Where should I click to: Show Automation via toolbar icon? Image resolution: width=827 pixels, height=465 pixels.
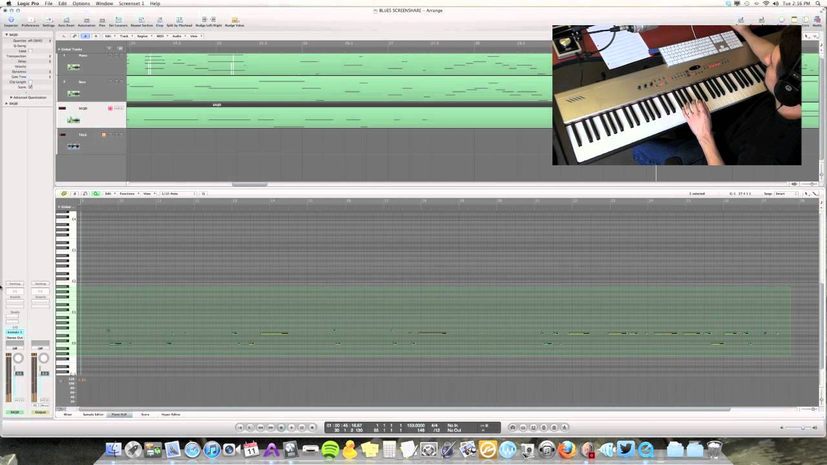[x=87, y=20]
